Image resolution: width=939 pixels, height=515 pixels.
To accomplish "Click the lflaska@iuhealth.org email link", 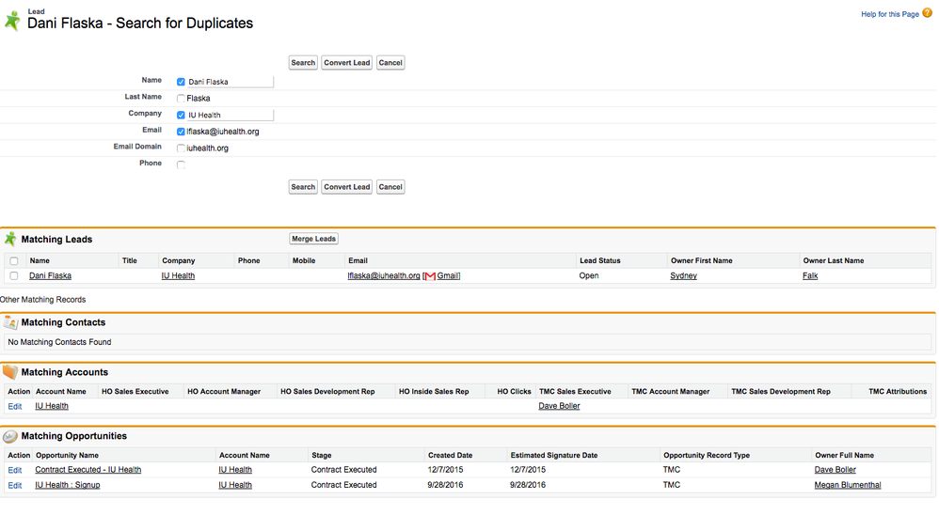I will tap(384, 275).
